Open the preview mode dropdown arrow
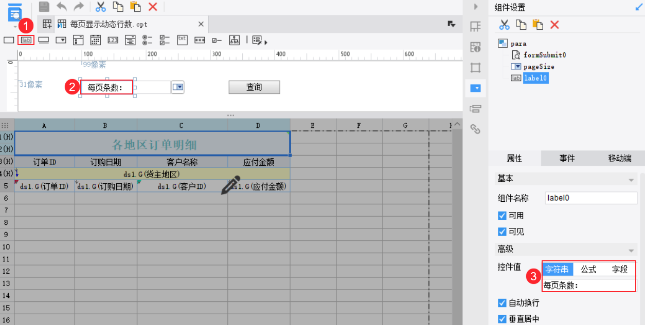 point(15,26)
